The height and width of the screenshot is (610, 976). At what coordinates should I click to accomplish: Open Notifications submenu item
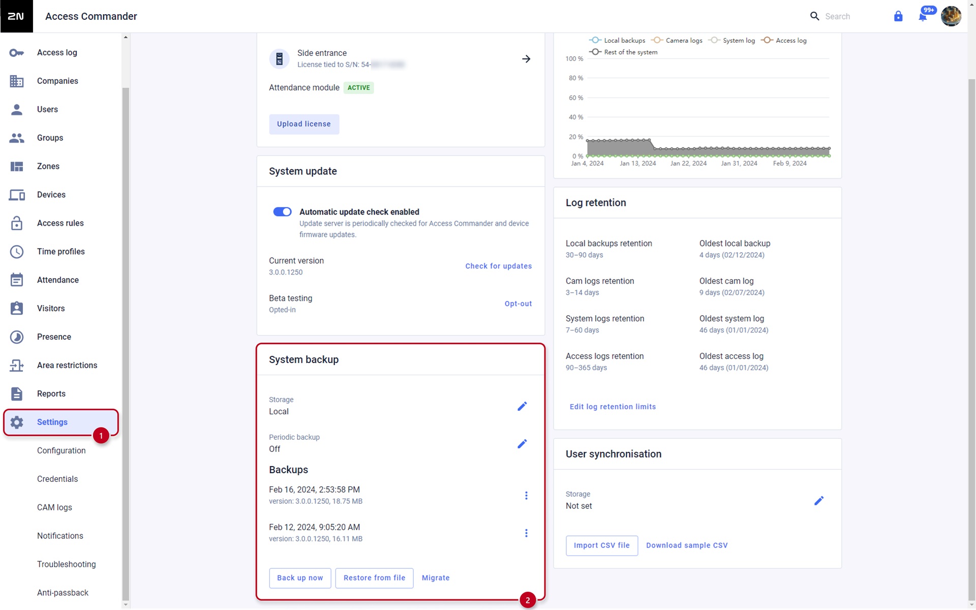tap(60, 536)
